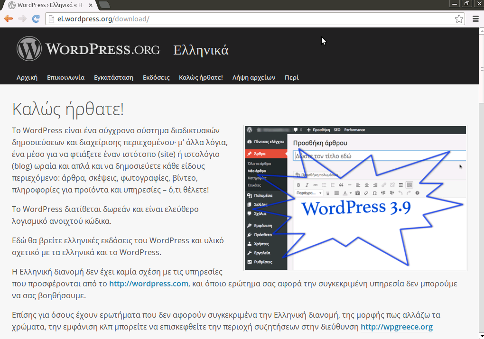The image size is (484, 339).
Task: Visit the Περί menu item
Action: [x=292, y=77]
